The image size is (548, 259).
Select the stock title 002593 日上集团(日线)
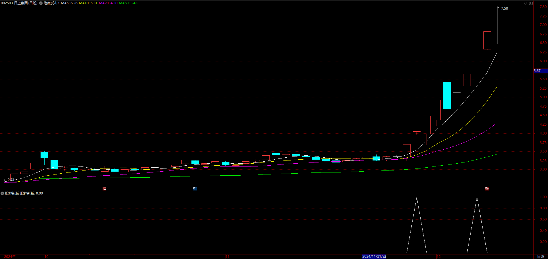(19, 3)
